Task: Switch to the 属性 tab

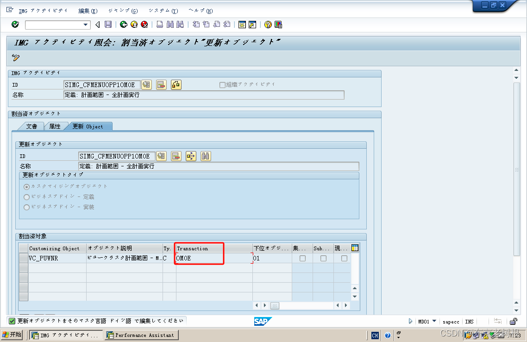Action: (56, 126)
